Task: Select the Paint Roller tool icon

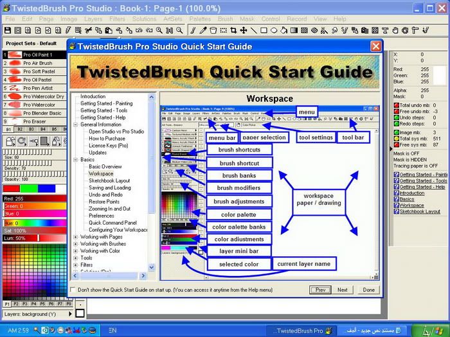Action: pos(415,30)
